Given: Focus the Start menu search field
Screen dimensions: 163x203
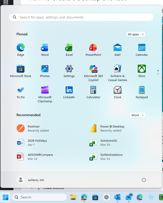Looking at the screenshot, I should click(81, 17).
